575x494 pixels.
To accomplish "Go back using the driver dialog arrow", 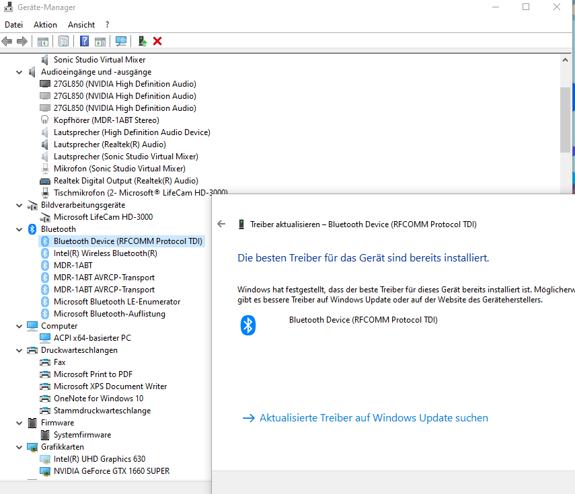I will (221, 224).
